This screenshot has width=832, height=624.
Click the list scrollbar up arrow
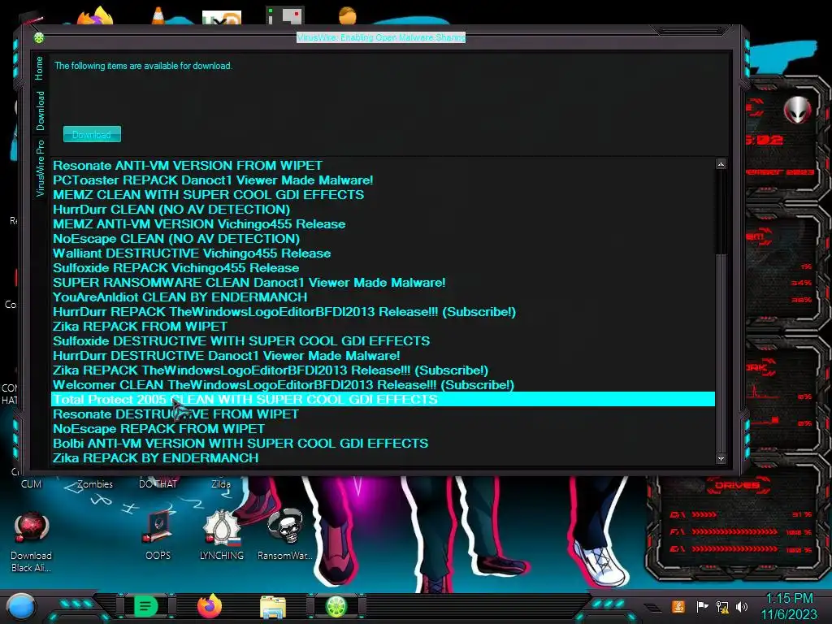pos(721,164)
